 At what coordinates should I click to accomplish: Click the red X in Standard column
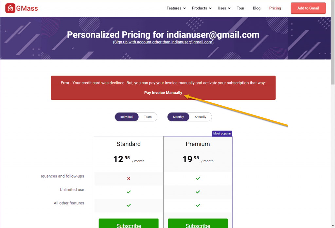(x=129, y=178)
